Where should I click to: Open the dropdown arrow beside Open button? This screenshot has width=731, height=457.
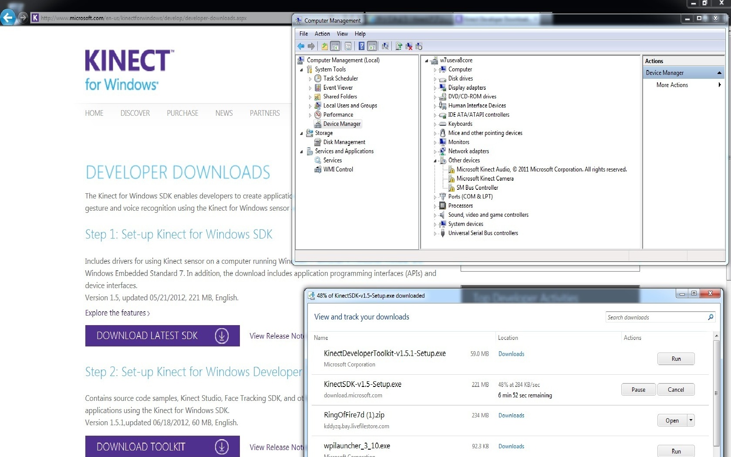(x=691, y=420)
